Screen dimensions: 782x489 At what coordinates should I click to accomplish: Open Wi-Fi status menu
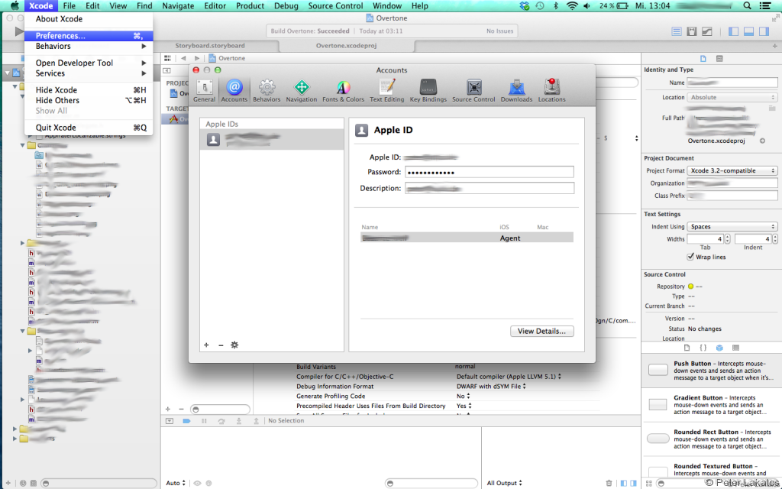coord(572,6)
